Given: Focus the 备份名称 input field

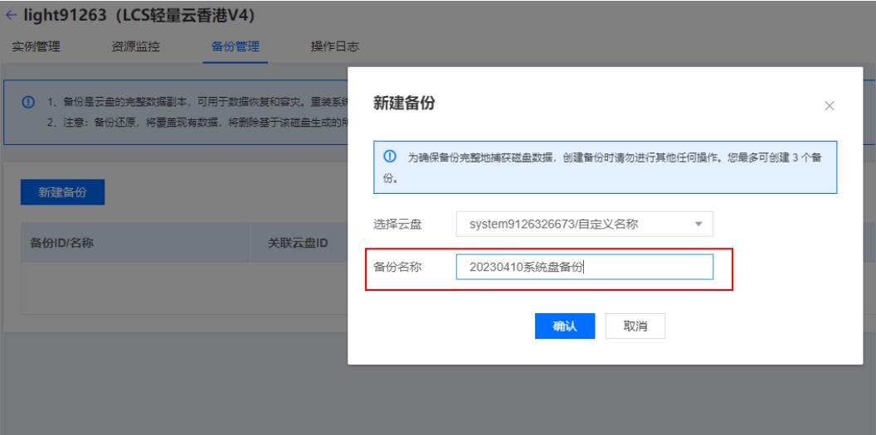Looking at the screenshot, I should point(584,267).
